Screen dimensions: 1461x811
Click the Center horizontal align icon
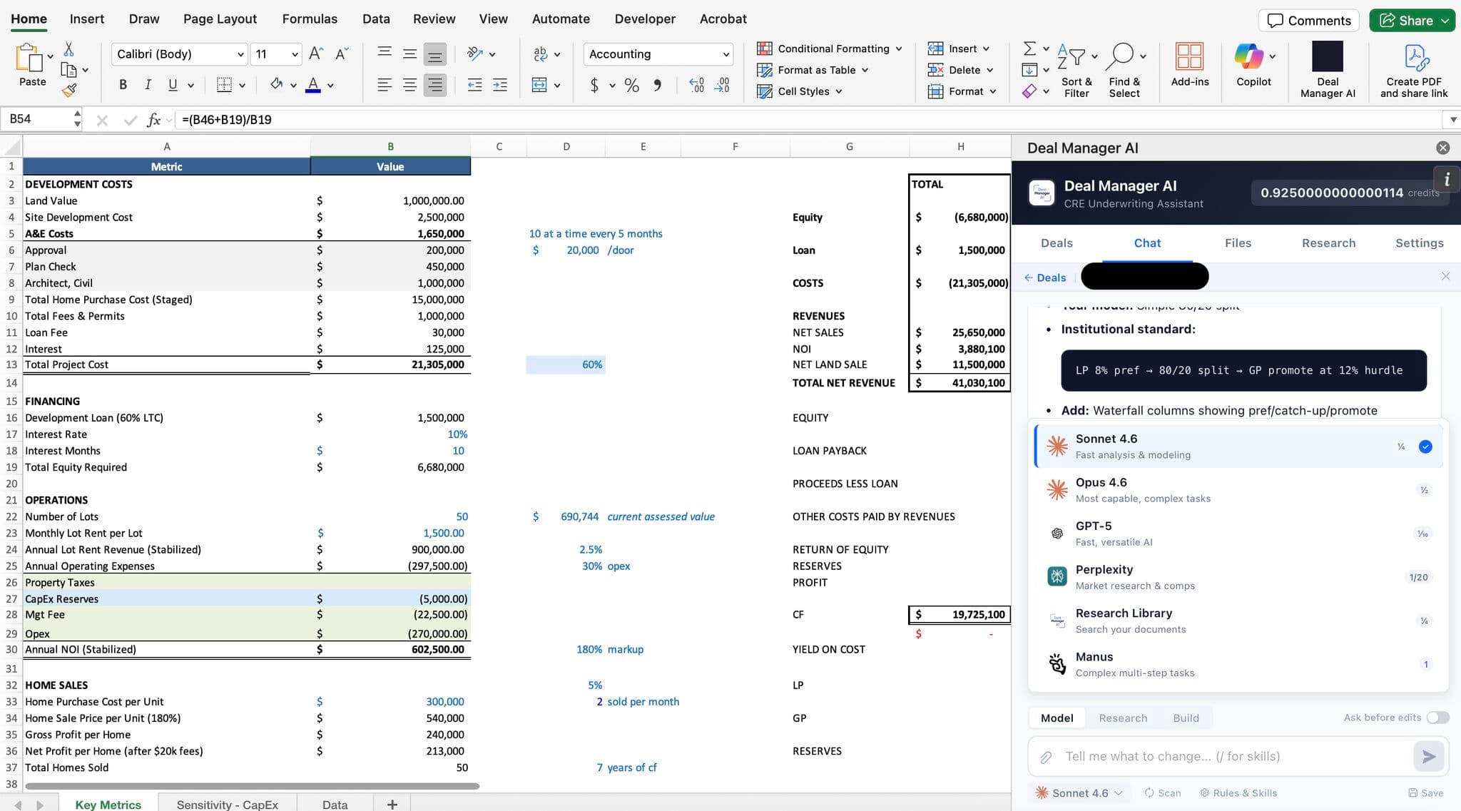point(409,85)
